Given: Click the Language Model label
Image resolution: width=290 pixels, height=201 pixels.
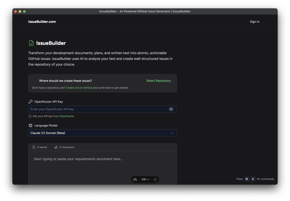Looking at the screenshot, I should [x=46, y=125].
